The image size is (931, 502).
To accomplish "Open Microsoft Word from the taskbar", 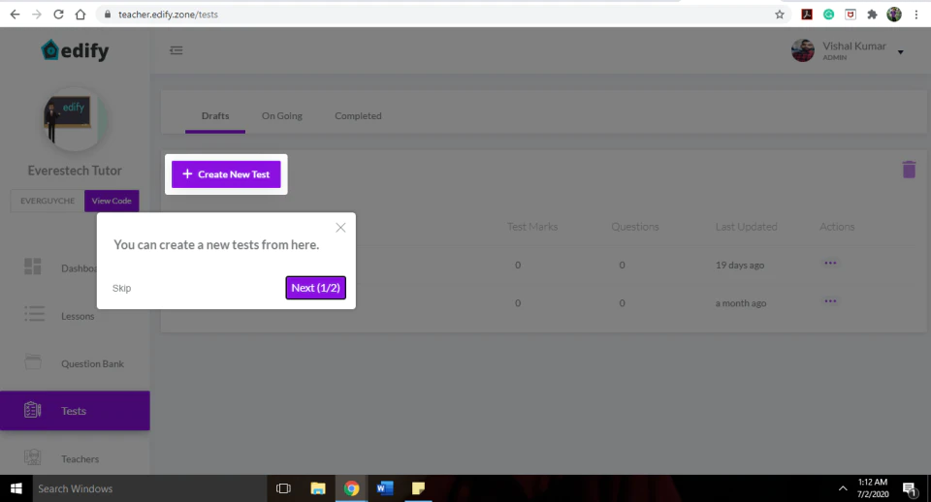I will 384,488.
